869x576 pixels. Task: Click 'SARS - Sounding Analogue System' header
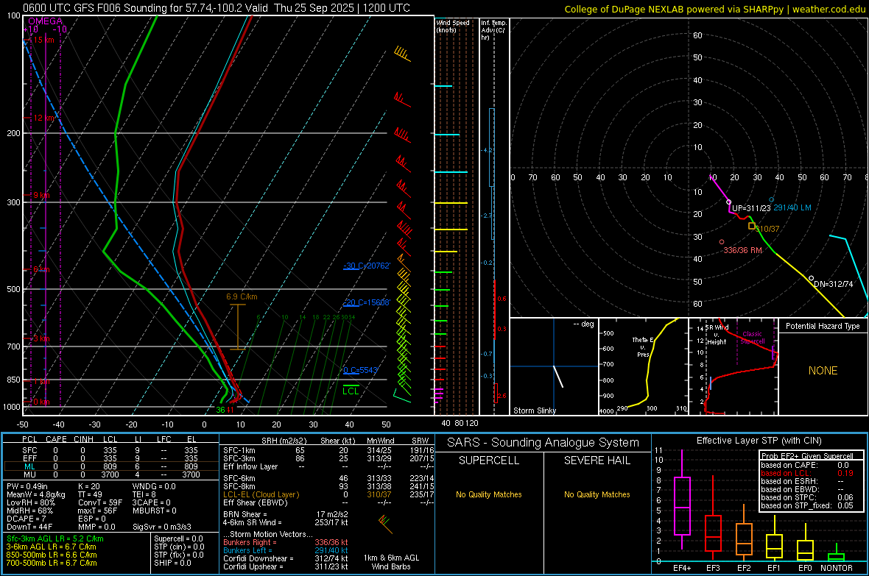coord(543,443)
